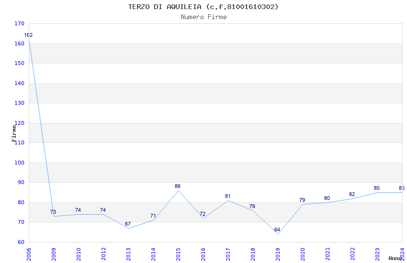Click the 79 data label for 2020
This screenshot has height=263, width=407.
pos(302,200)
